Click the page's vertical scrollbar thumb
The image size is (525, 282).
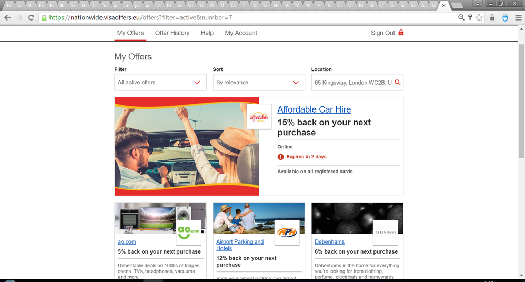click(521, 100)
